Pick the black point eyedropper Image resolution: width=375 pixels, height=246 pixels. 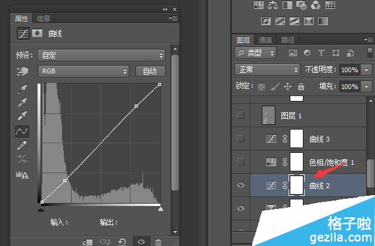coord(22,89)
